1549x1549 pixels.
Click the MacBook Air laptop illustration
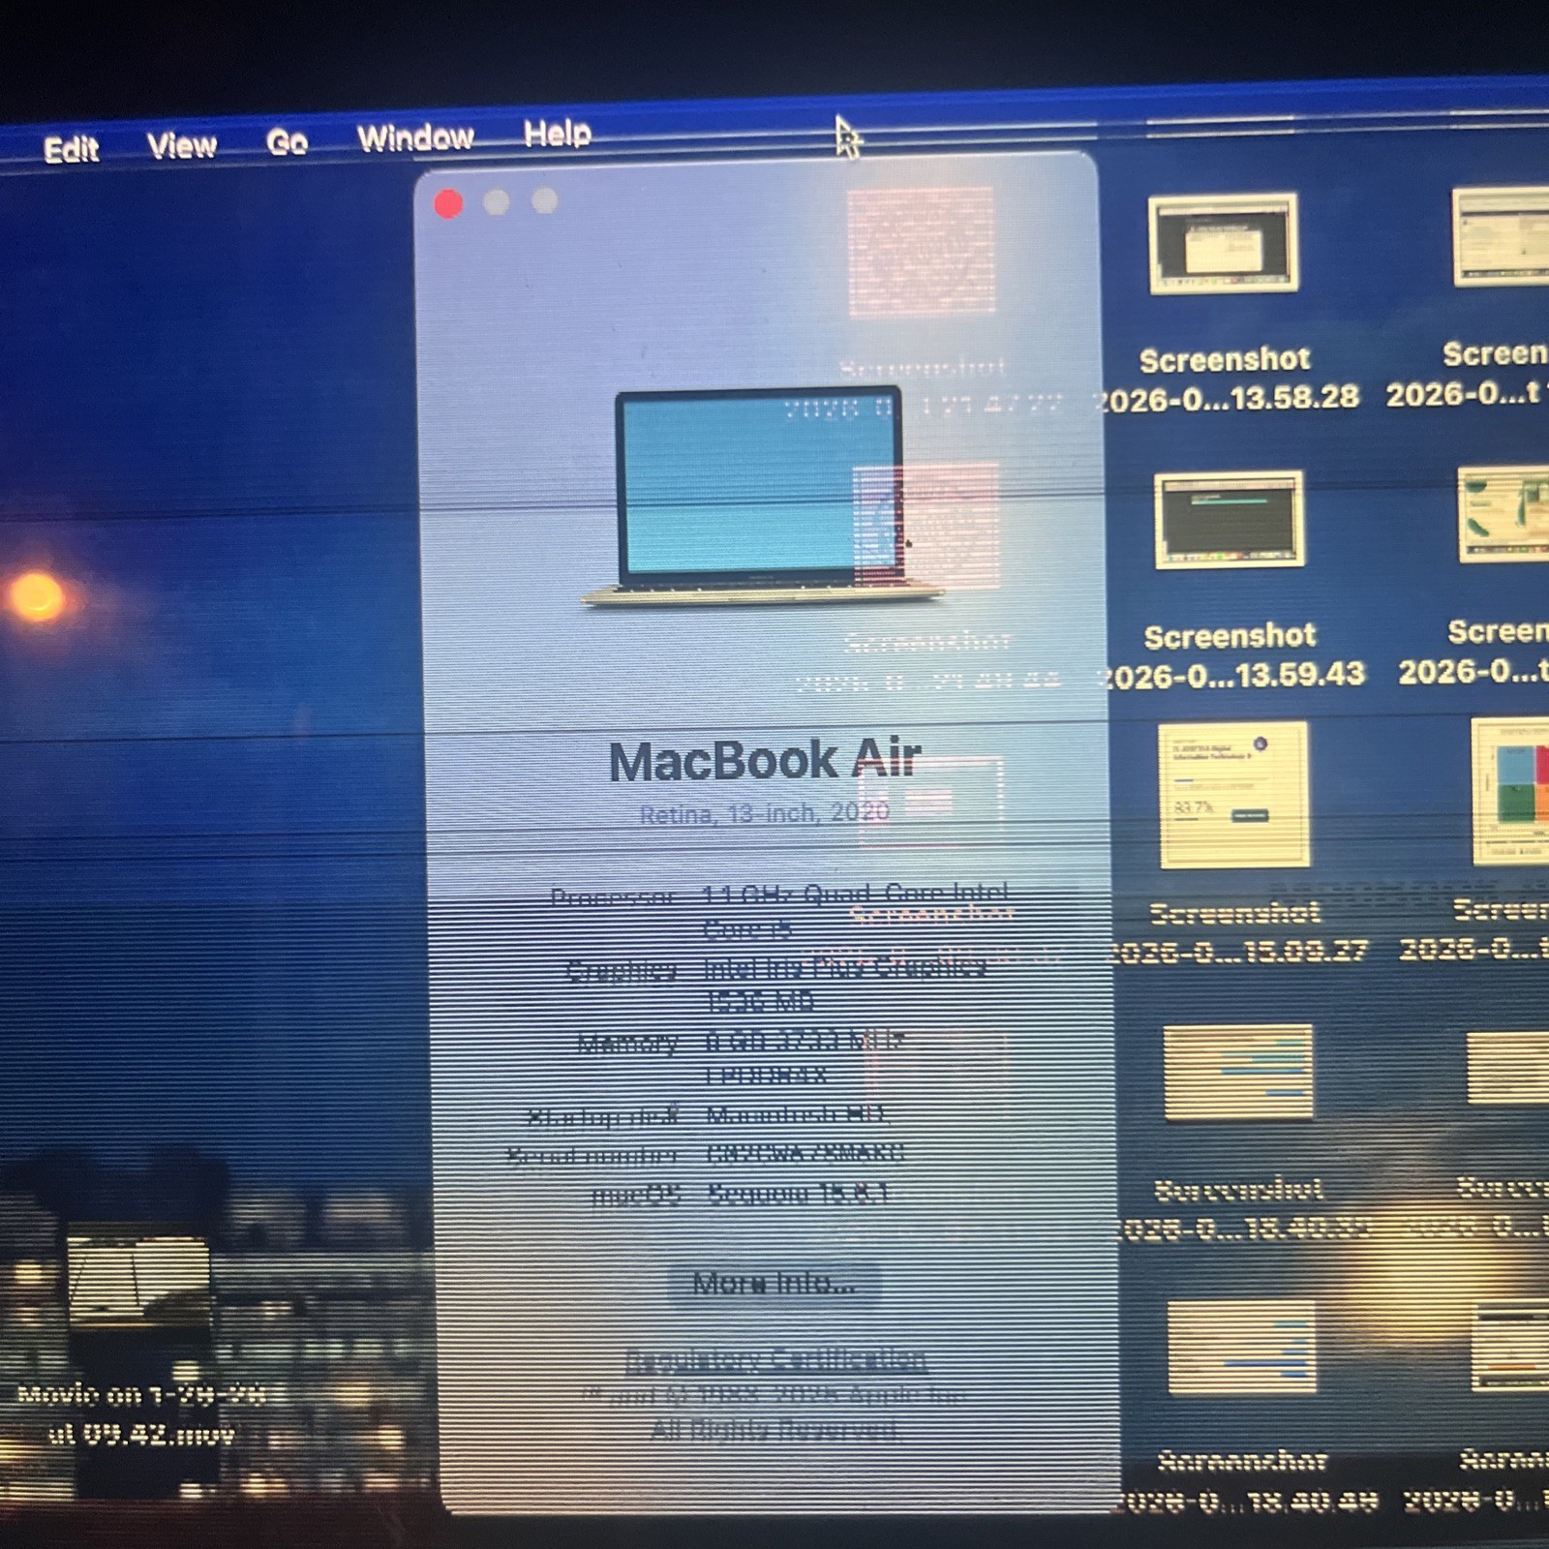tap(760, 498)
